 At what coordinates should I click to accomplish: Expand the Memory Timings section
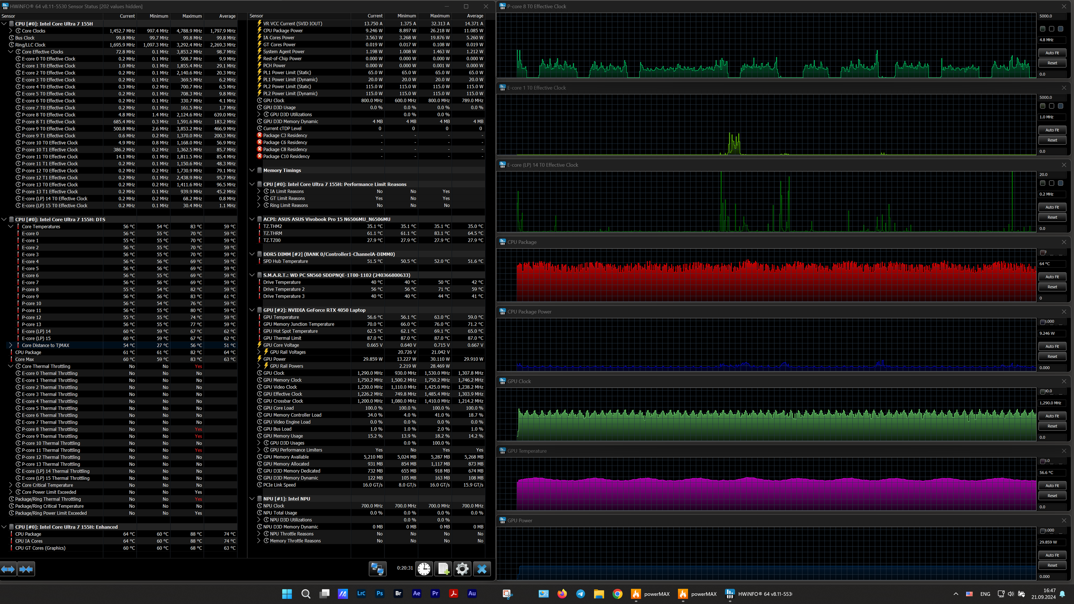pyautogui.click(x=252, y=170)
